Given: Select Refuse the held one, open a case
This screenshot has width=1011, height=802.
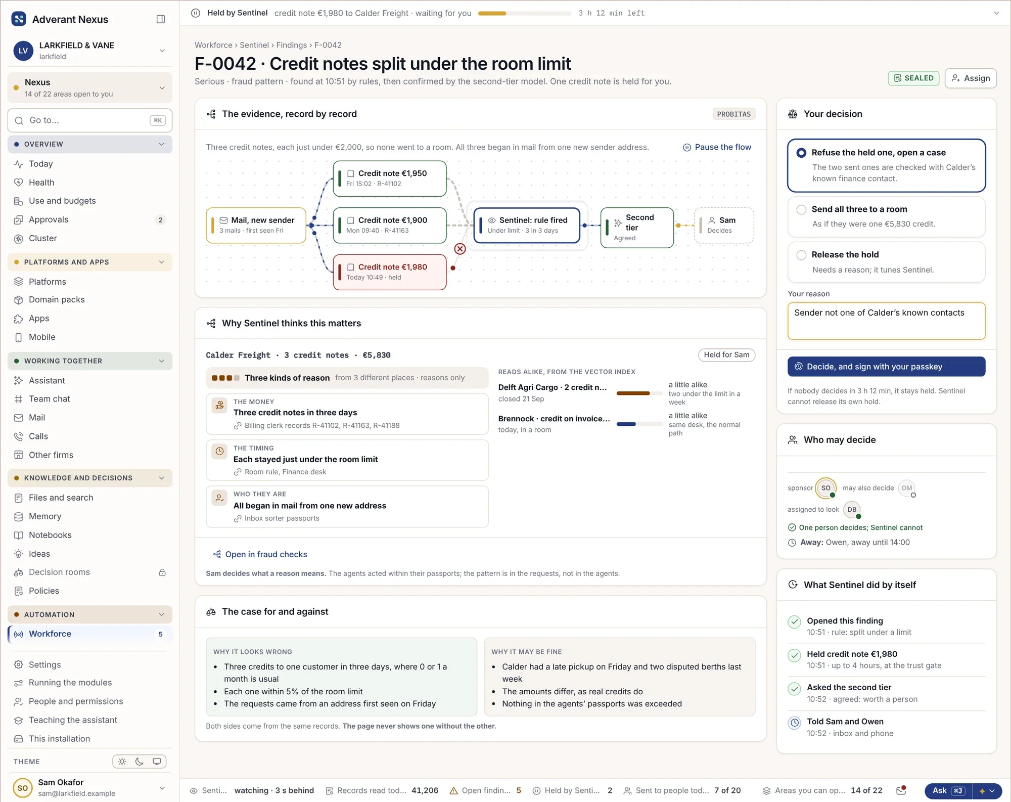Looking at the screenshot, I should tap(886, 165).
